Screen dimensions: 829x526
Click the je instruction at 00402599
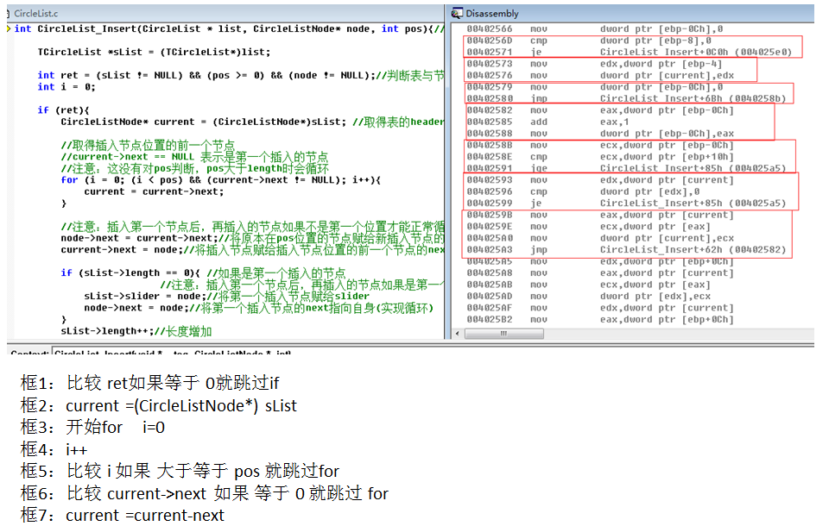pyautogui.click(x=626, y=203)
